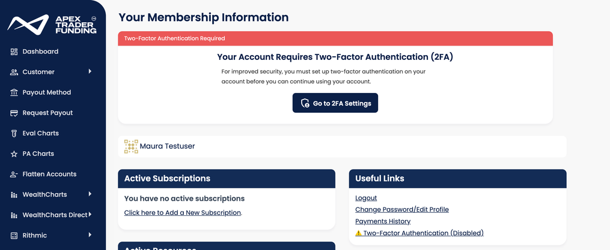This screenshot has height=250, width=610.
Task: Click the Eval Charts icon in sidebar
Action: 14,133
